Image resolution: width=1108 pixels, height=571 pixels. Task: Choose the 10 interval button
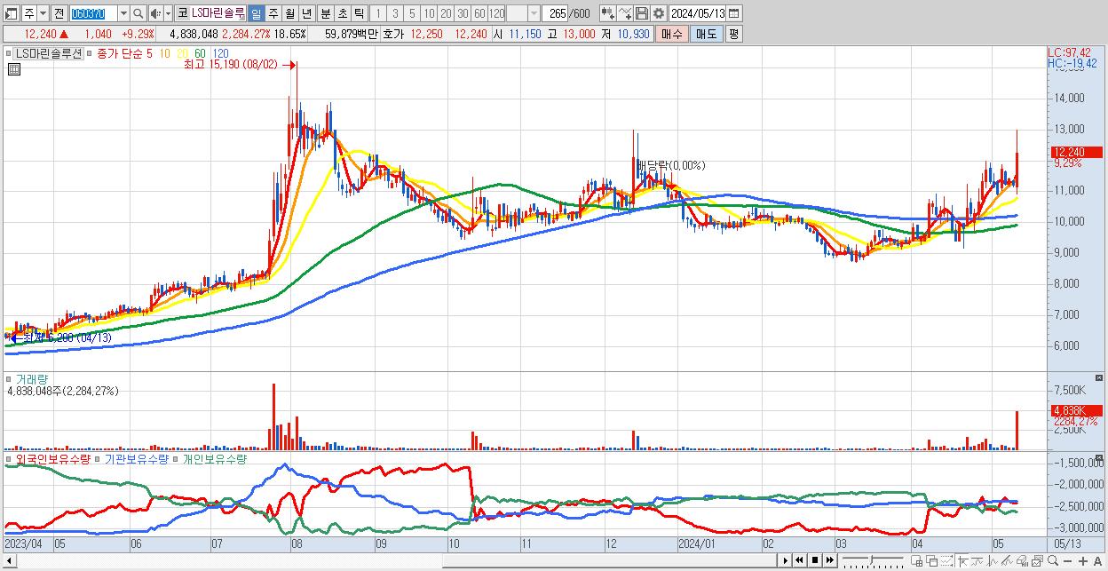429,14
